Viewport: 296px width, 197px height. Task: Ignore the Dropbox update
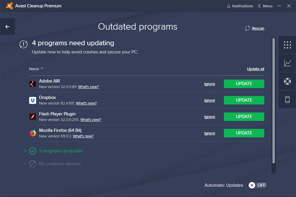210,100
